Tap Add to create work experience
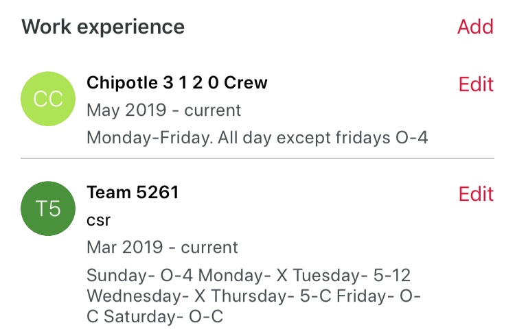 (x=475, y=27)
